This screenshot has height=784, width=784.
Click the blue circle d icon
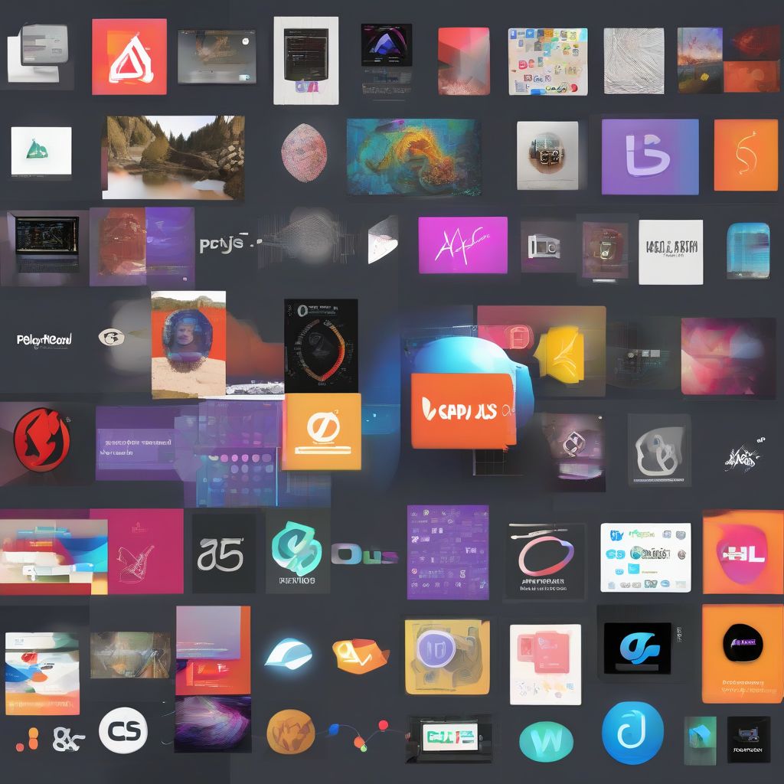632,733
